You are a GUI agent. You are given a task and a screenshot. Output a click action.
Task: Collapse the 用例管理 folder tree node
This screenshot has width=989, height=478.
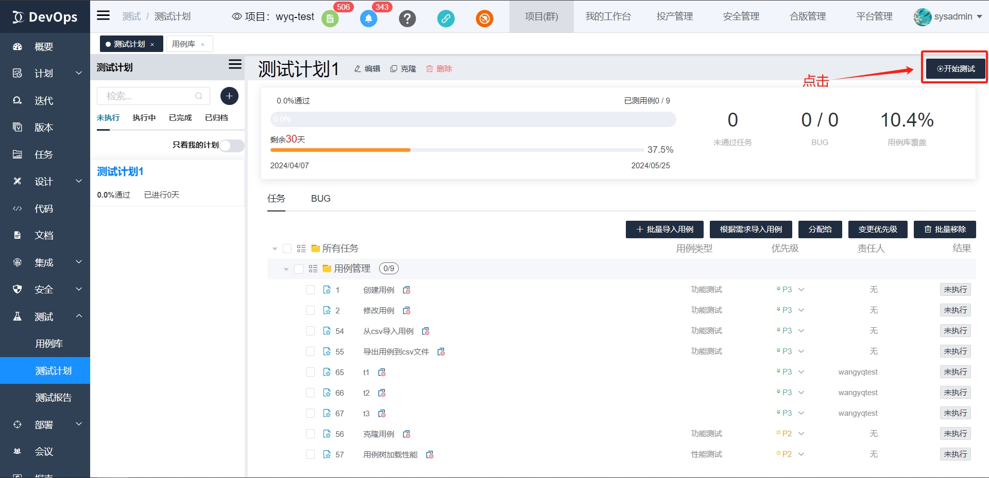tap(286, 269)
